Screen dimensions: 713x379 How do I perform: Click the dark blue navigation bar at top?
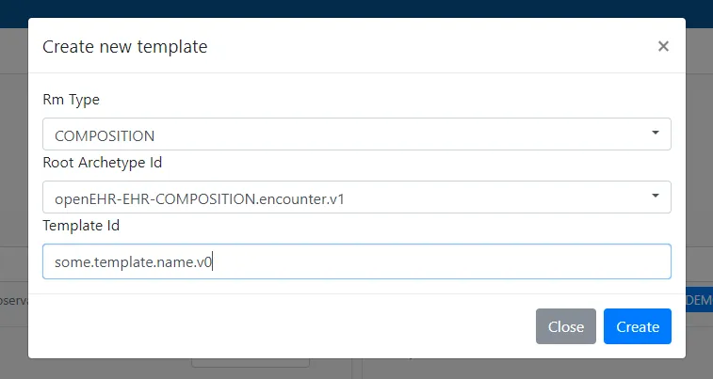pos(356,8)
